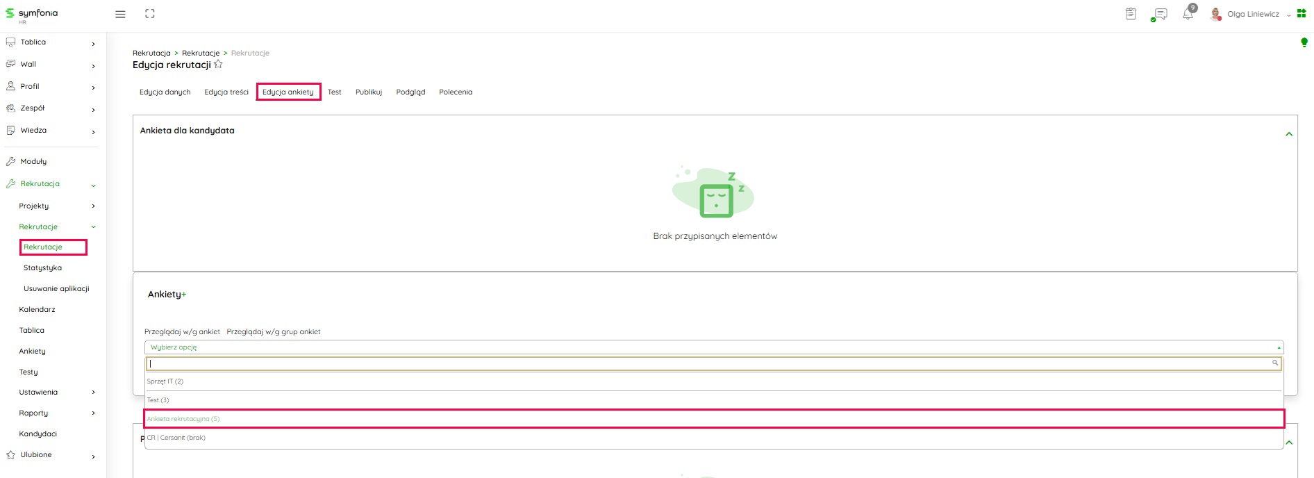Open the green apps grid icon
Viewport: 1314px width, 478px height.
coord(1301,14)
